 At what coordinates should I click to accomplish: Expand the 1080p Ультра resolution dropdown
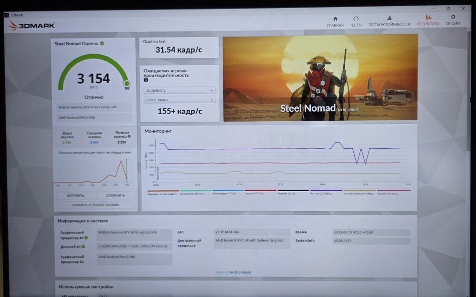click(x=179, y=100)
